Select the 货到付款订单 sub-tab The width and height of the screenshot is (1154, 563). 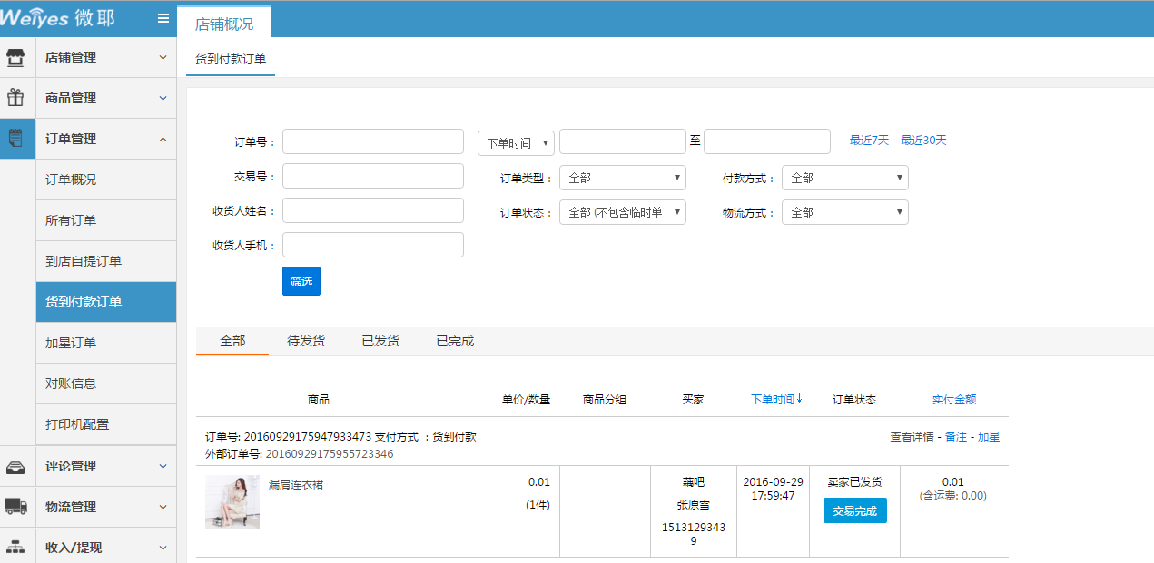tap(231, 59)
